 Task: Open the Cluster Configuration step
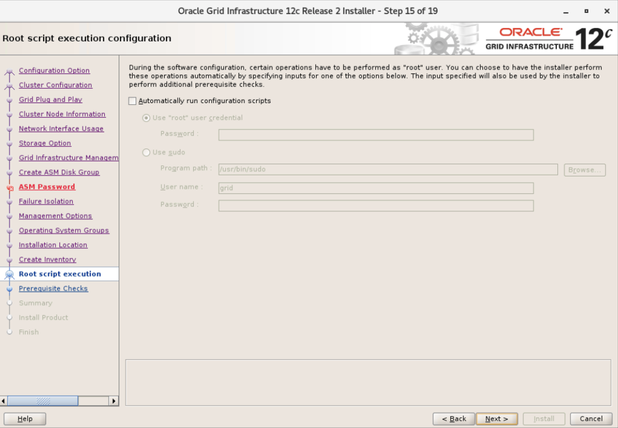click(x=55, y=85)
